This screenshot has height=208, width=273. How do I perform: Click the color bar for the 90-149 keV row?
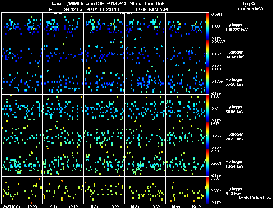coord(207,53)
